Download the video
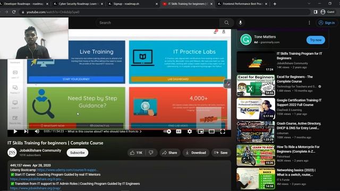The image size is (340, 191). (196, 153)
